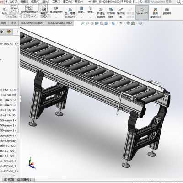Open the 帮助(H) Help menu
This screenshot has width=183, height=183.
click(79, 2)
